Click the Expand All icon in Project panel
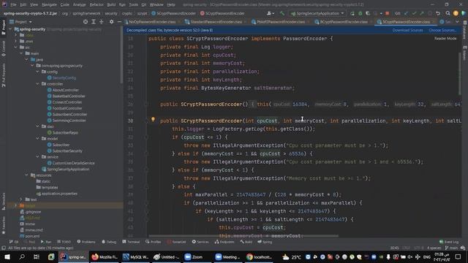The width and height of the screenshot is (468, 263). (94, 22)
